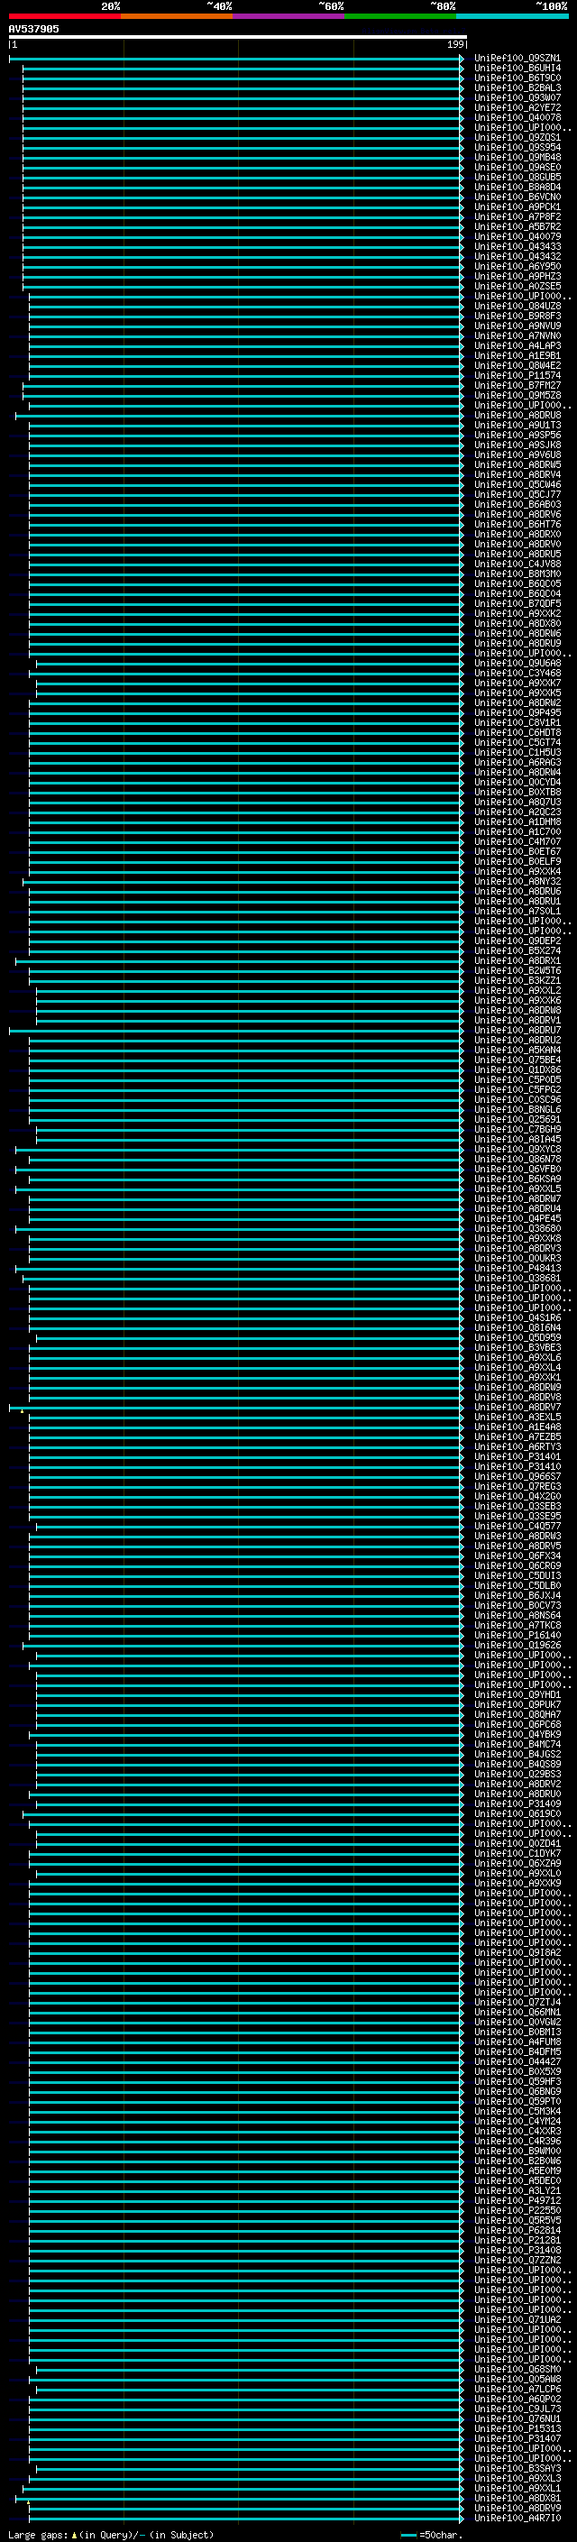The height and width of the screenshot is (2542, 577).
Task: Select the UniRef100_Q38680 label
Action: point(517,1228)
